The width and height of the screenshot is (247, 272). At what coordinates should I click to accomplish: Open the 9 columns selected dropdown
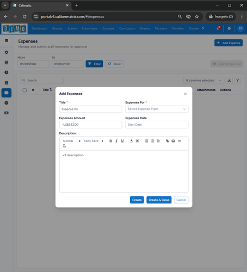pos(203,81)
